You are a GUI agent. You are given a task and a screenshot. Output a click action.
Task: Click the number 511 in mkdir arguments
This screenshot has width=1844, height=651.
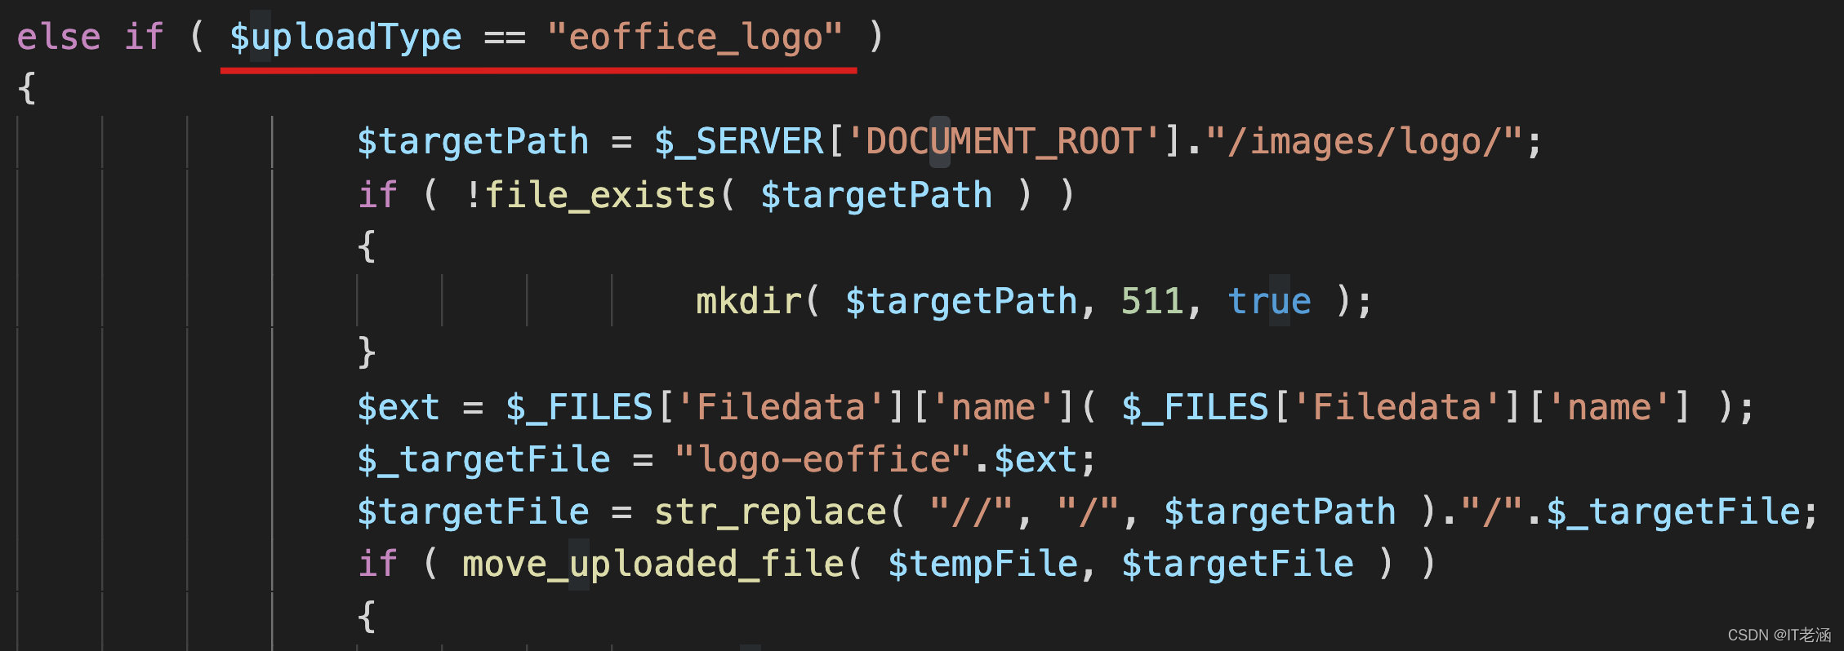(x=1152, y=302)
